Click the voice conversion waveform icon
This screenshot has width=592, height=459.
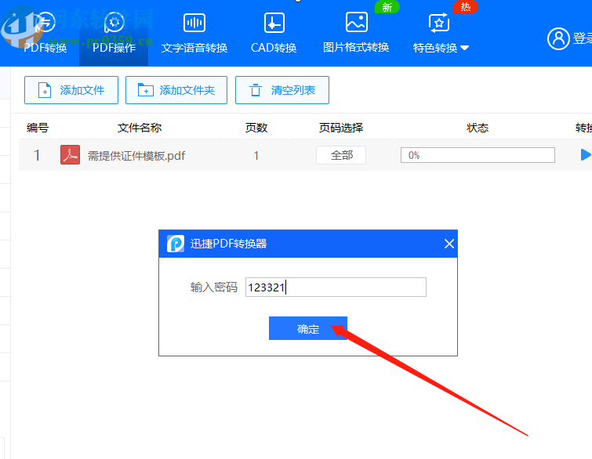coord(194,23)
